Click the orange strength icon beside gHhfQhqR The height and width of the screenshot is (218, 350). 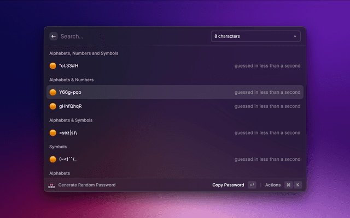point(53,106)
